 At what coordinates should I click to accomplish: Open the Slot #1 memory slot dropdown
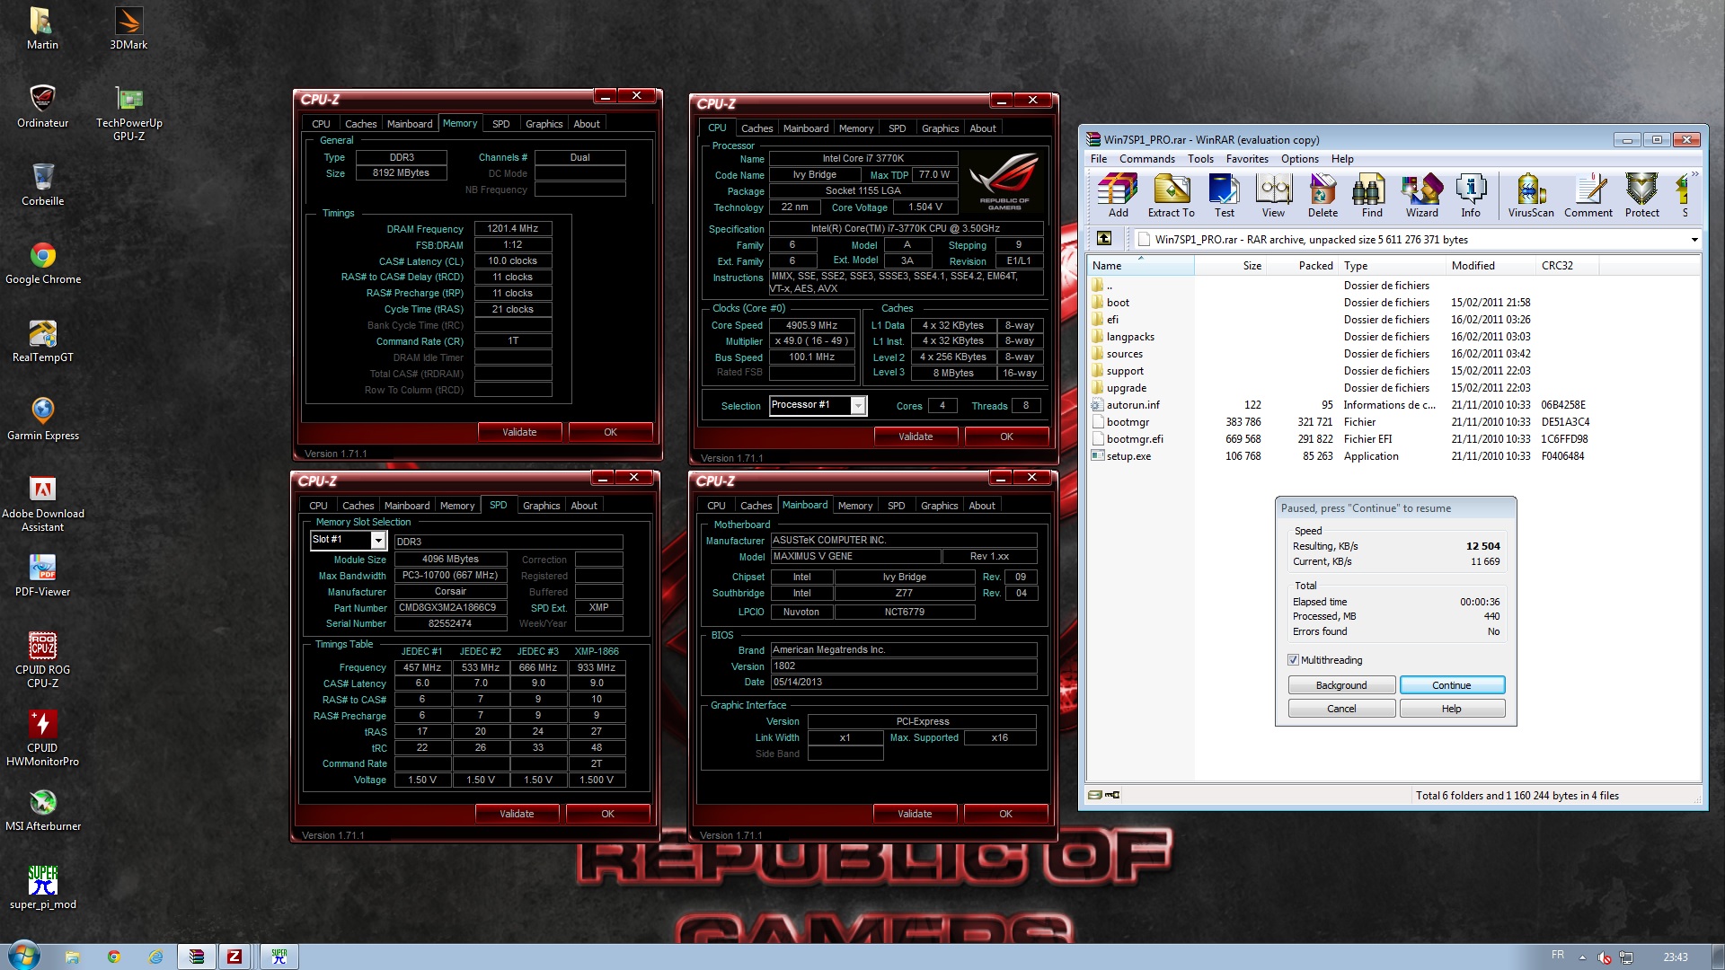(x=378, y=541)
